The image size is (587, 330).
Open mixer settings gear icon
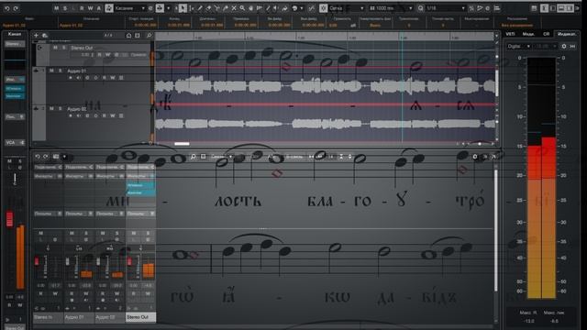pos(475,157)
